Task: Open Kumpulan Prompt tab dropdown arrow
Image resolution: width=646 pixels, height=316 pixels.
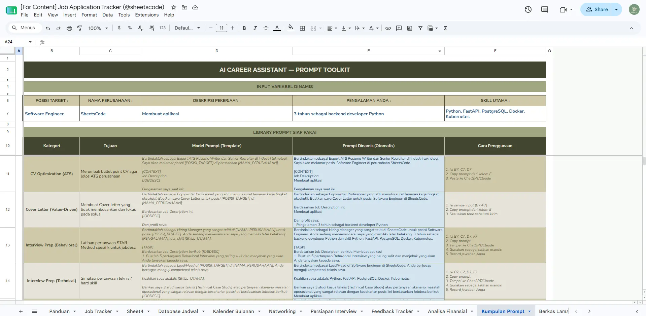Action: 530,311
